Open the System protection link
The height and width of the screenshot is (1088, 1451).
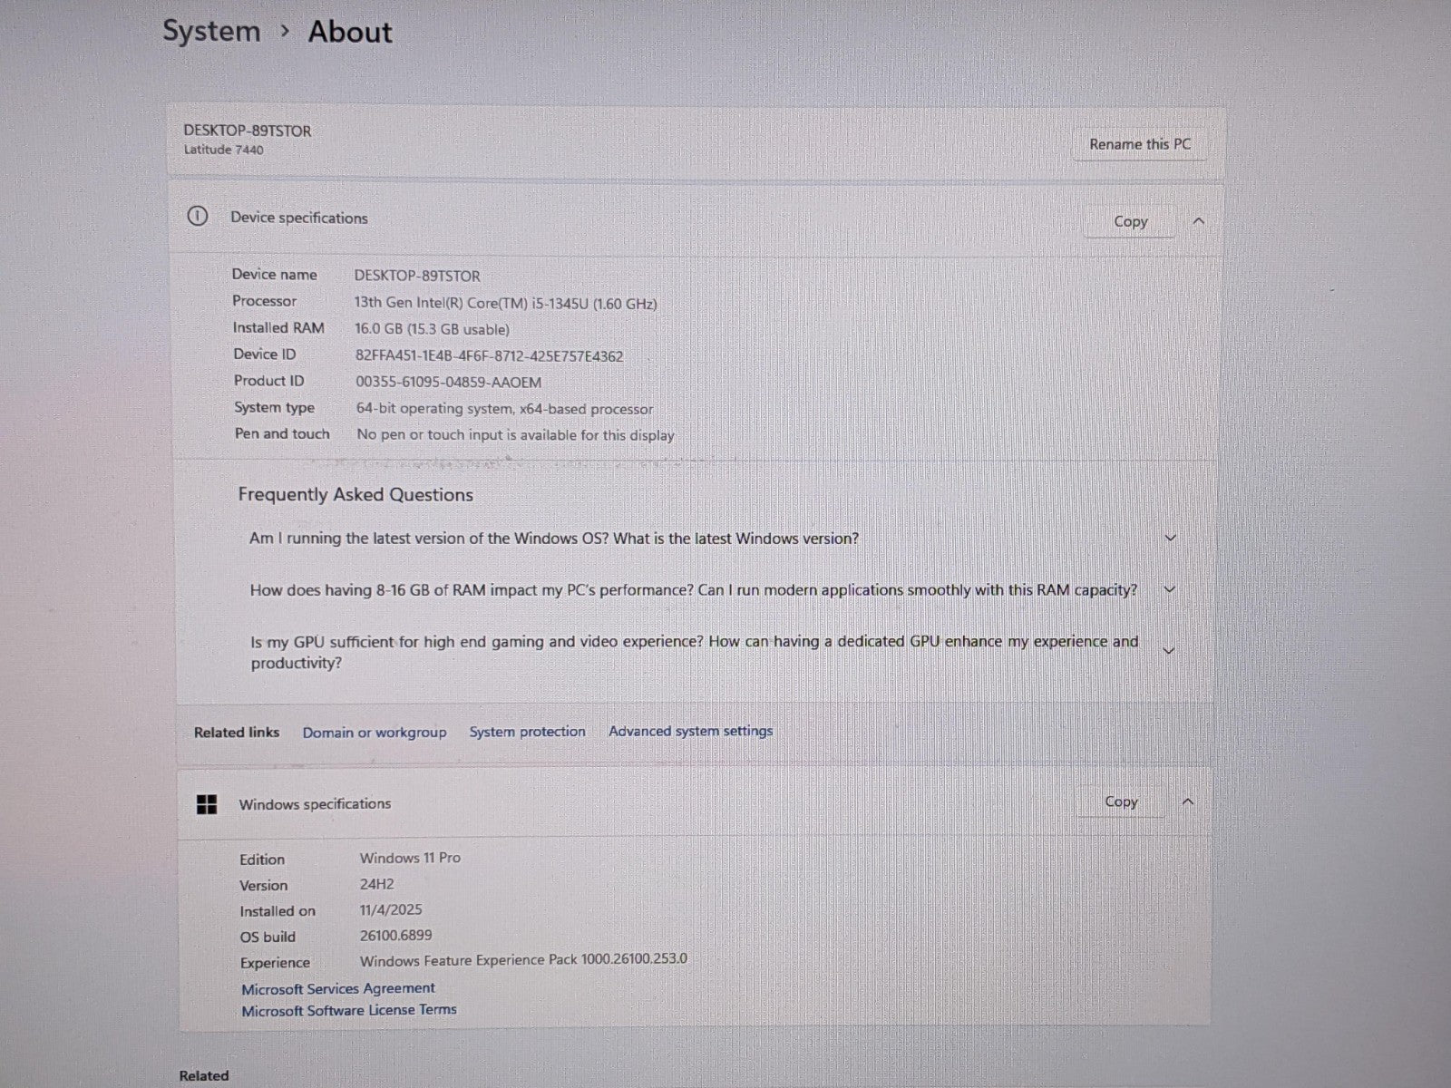click(x=527, y=732)
